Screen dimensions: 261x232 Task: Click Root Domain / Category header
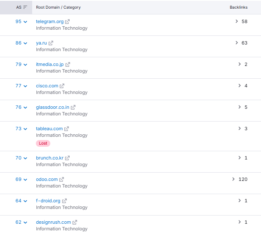tap(58, 7)
